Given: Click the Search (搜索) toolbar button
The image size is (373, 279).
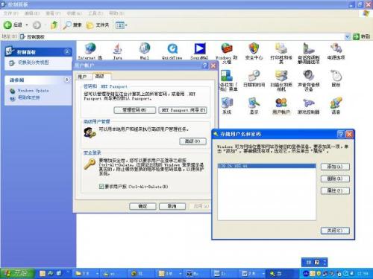Looking at the screenshot, I should point(72,25).
